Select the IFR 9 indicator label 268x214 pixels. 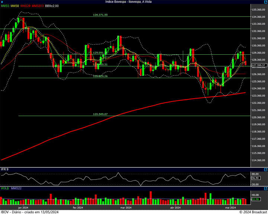5,169
